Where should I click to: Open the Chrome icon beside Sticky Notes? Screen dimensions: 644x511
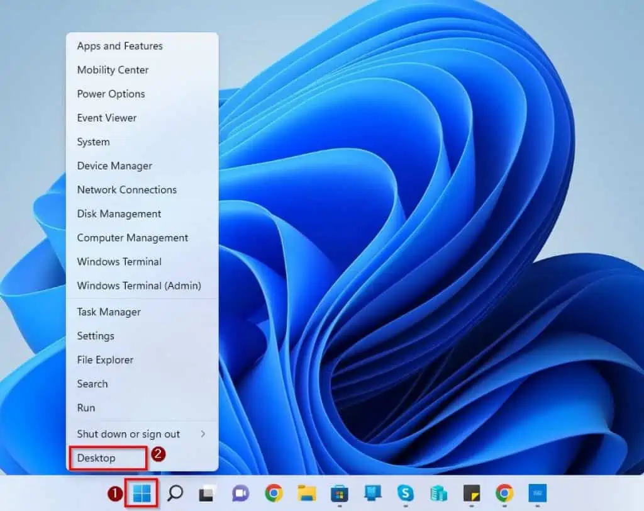pyautogui.click(x=504, y=493)
